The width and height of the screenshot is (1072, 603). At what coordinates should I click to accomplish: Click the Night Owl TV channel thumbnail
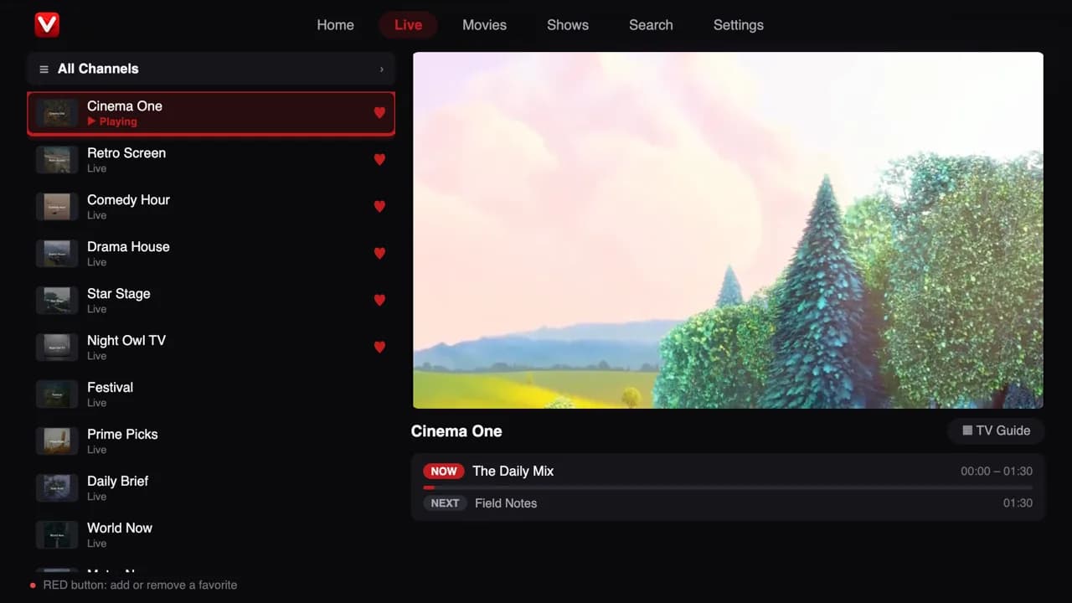57,348
